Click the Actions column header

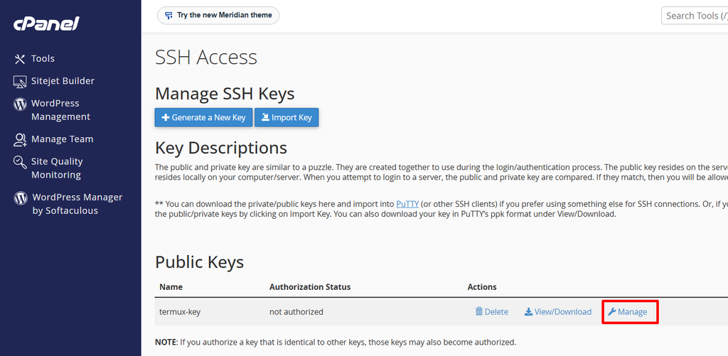point(482,287)
